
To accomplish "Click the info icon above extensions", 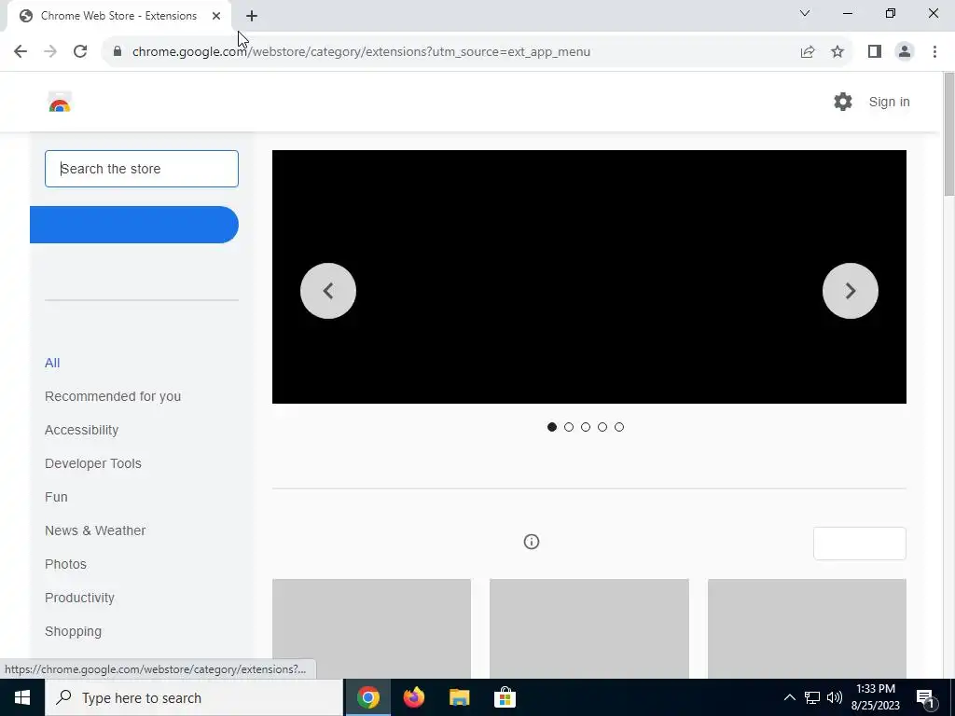I will pos(531,542).
